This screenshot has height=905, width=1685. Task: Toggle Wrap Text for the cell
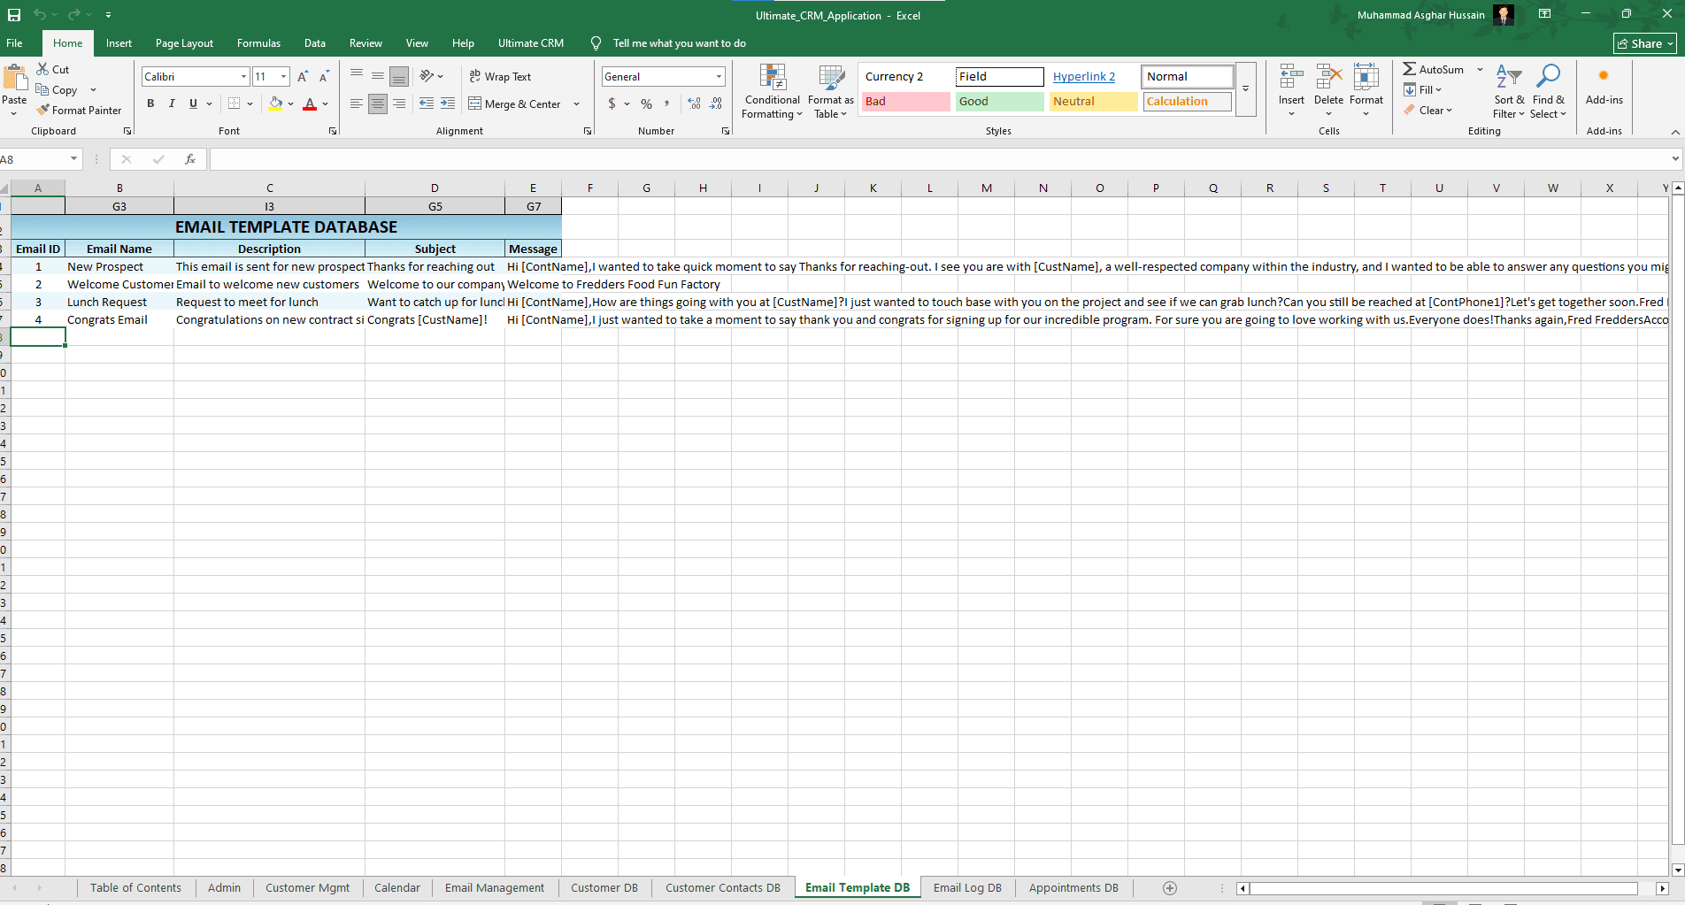coord(500,77)
